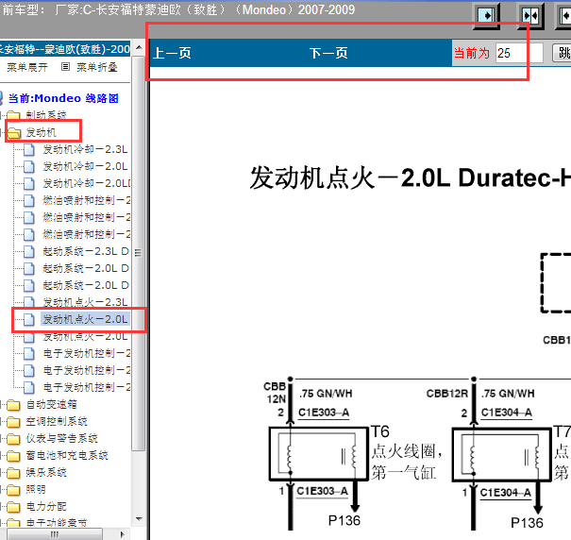Screen dimensions: 571x540
Task: Click the 照明 folder icon
Action: click(13, 490)
